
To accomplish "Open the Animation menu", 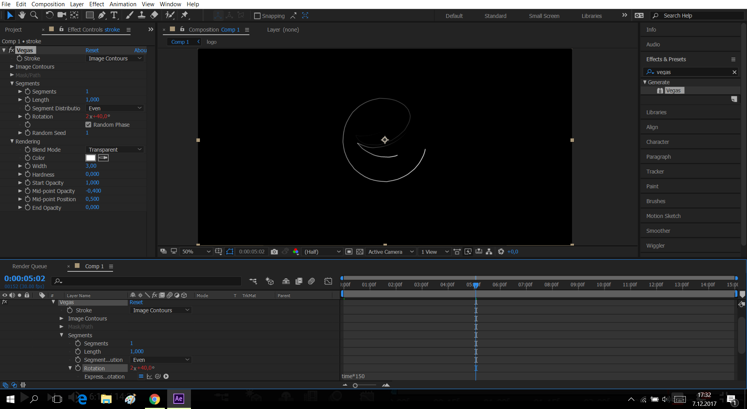I will click(x=123, y=4).
